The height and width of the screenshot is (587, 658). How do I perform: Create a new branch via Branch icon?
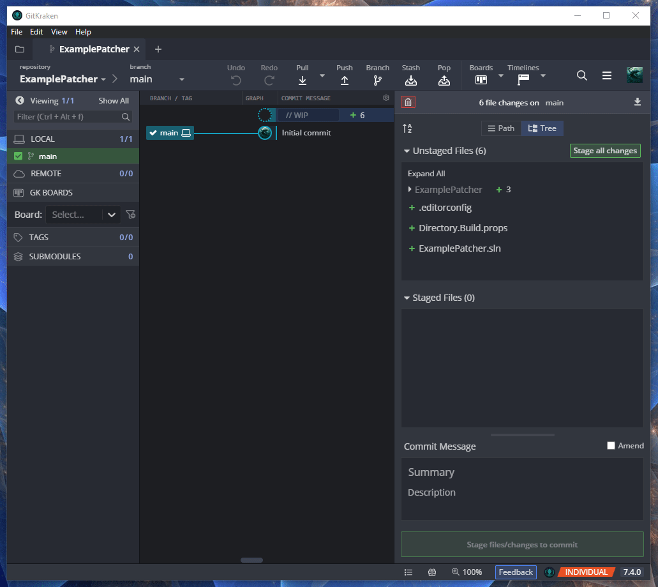point(377,80)
